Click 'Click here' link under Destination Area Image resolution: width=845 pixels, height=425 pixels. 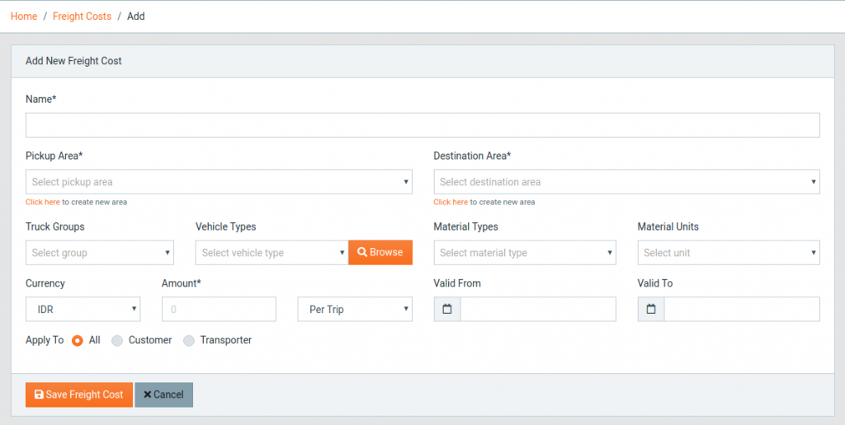click(451, 203)
